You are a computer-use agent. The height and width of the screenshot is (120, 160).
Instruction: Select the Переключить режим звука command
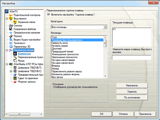[77, 71]
